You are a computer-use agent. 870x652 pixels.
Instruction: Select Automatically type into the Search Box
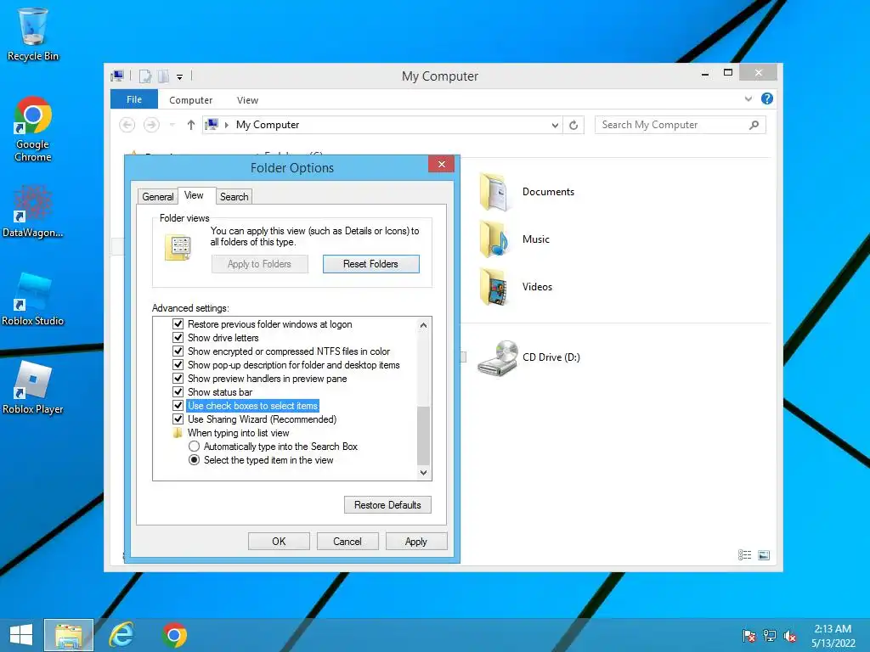(x=194, y=447)
